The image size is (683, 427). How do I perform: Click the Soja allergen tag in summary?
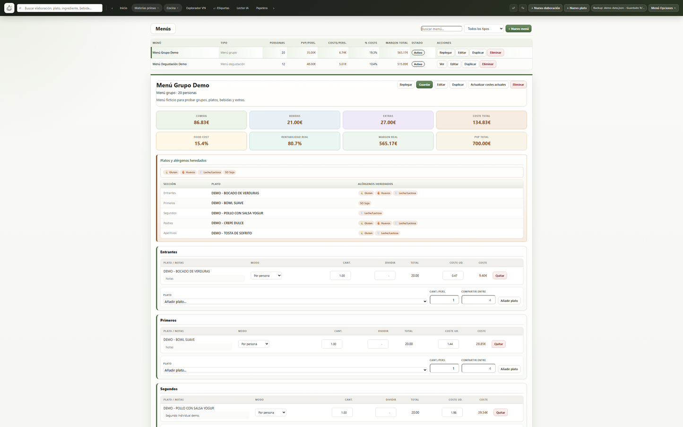(x=230, y=172)
